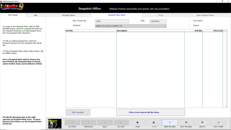Click the Ref / Invoice No. field
231x130 pixels.
[112, 21]
